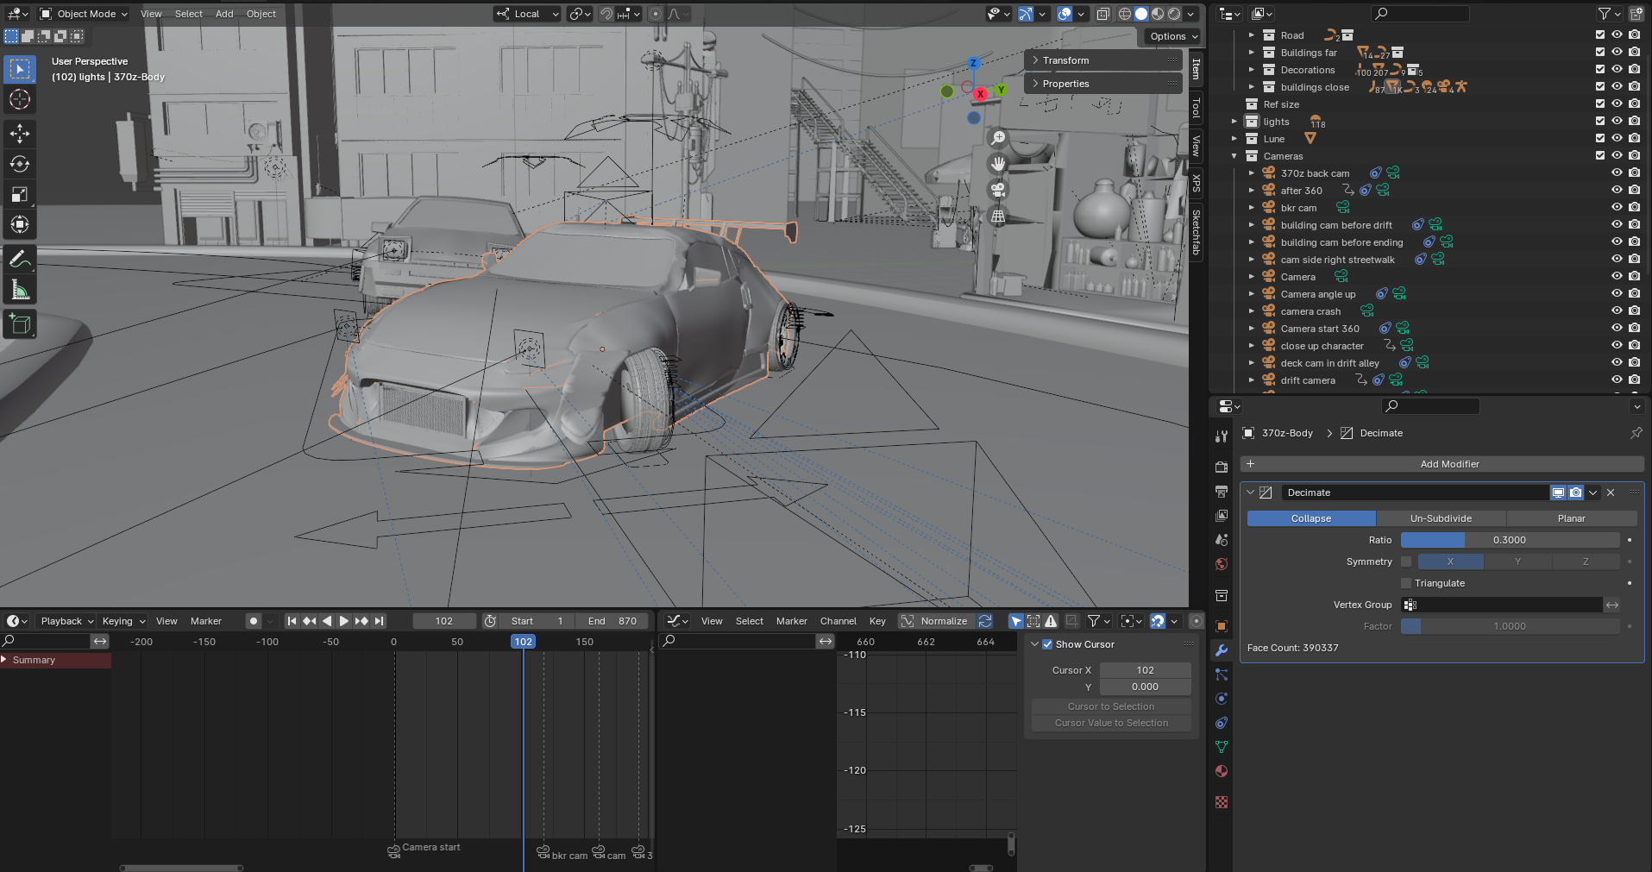Screen dimensions: 1652x872
Task: Activate the Rotate tool
Action: [20, 164]
